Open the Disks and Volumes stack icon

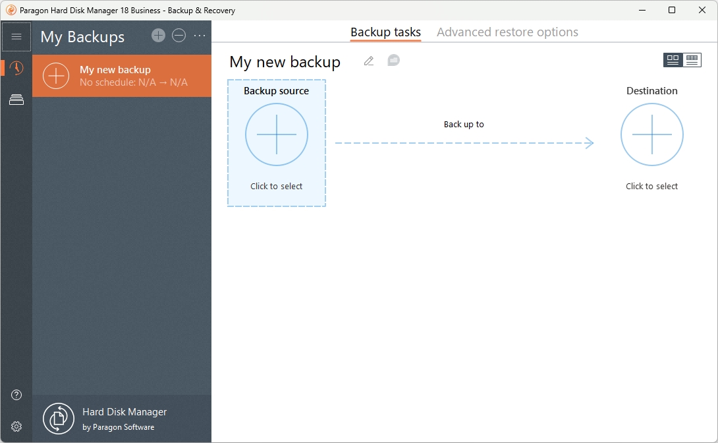point(16,99)
